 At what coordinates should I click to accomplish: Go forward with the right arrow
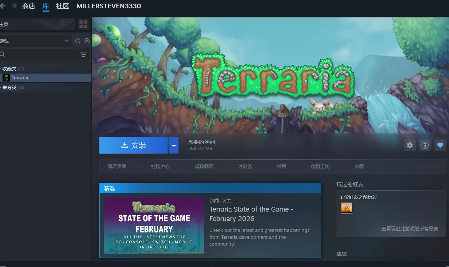click(x=14, y=6)
